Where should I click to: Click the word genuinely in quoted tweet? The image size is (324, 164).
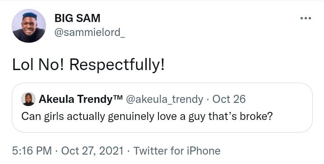131,117
